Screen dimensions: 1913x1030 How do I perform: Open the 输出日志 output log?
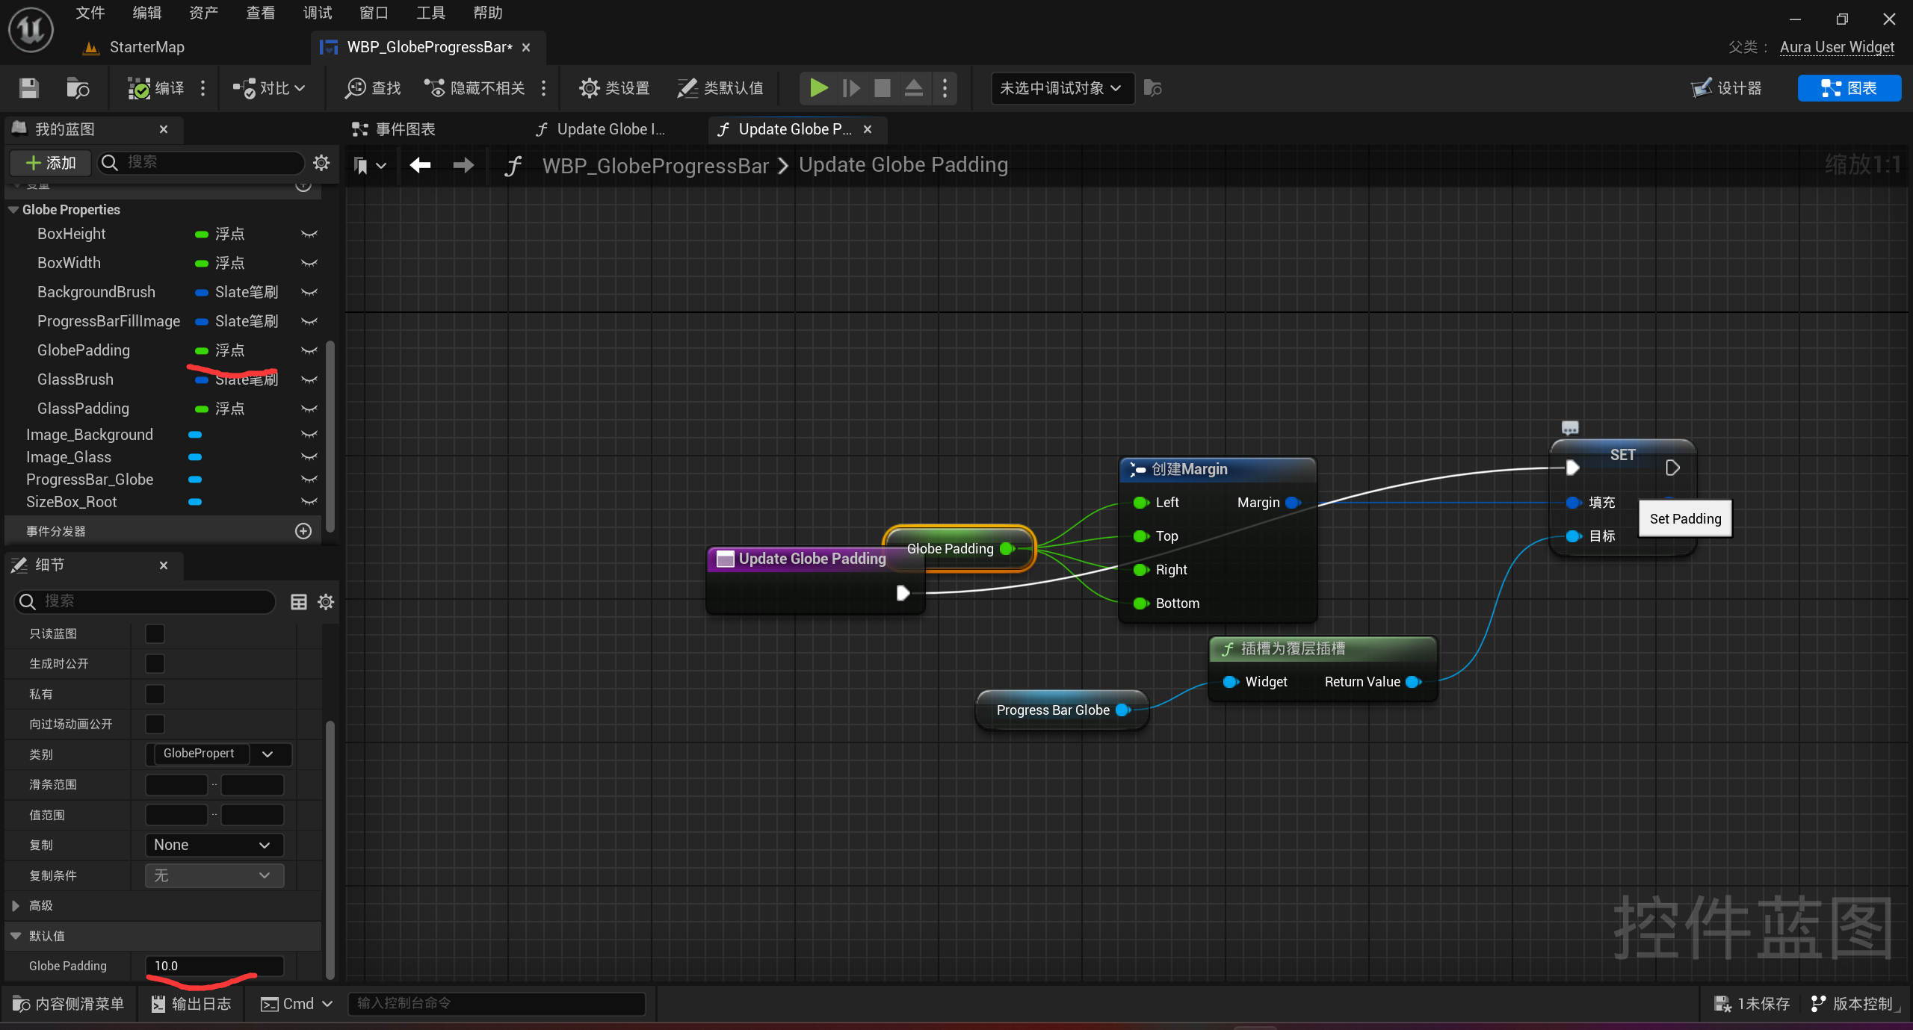tap(191, 1004)
